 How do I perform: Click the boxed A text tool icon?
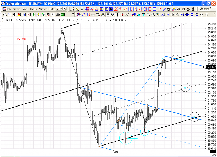click(x=111, y=9)
